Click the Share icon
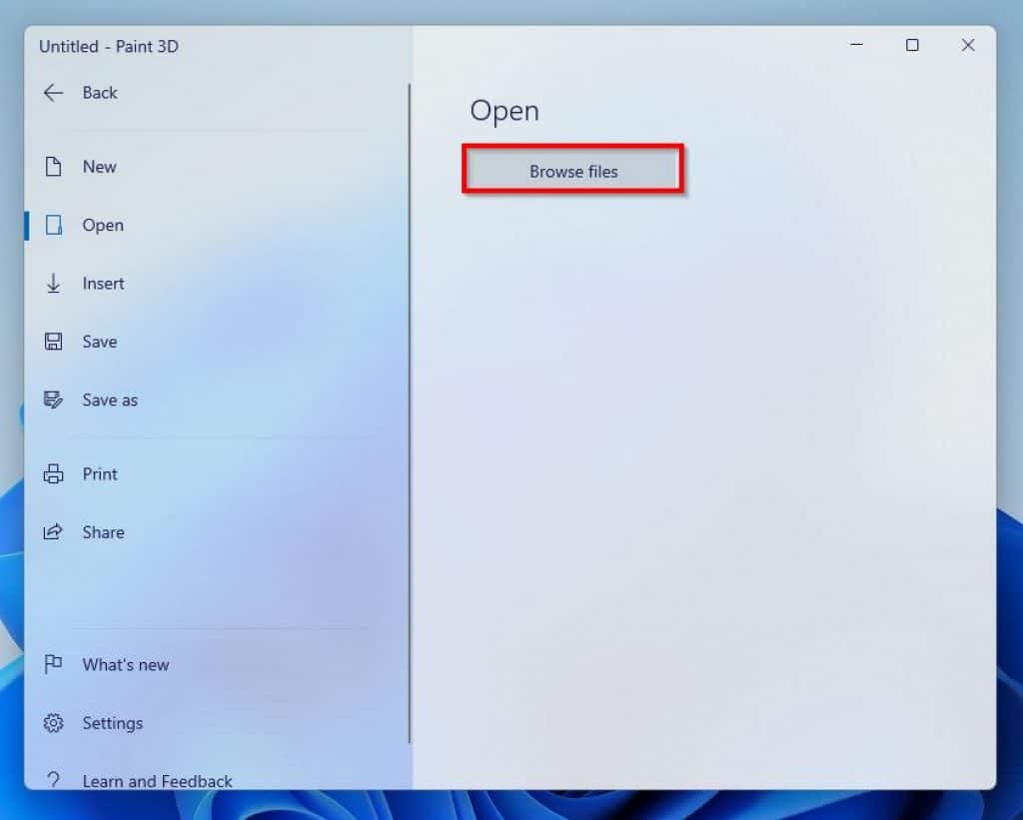The width and height of the screenshot is (1023, 820). tap(53, 531)
